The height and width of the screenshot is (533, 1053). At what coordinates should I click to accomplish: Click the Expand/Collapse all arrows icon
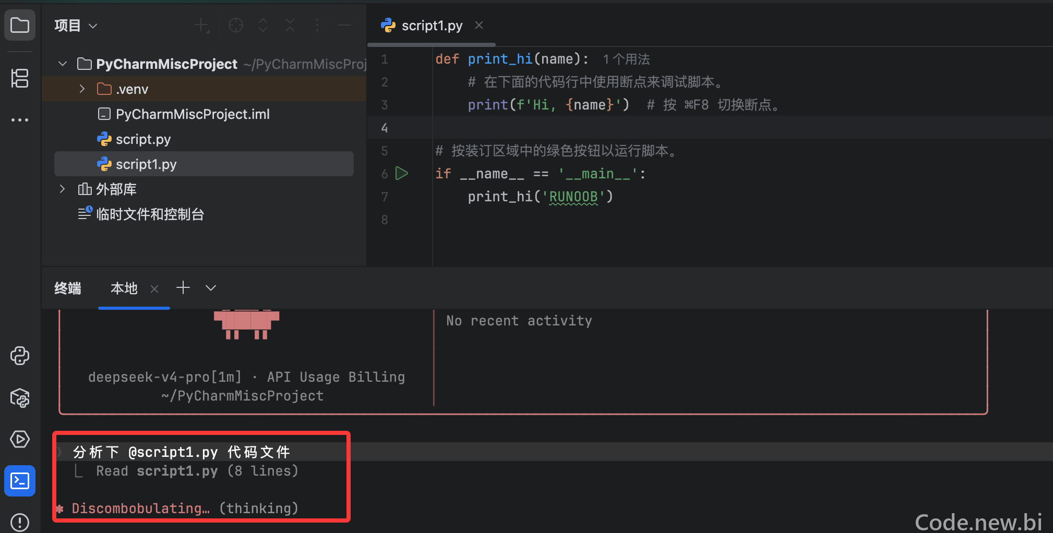[263, 25]
